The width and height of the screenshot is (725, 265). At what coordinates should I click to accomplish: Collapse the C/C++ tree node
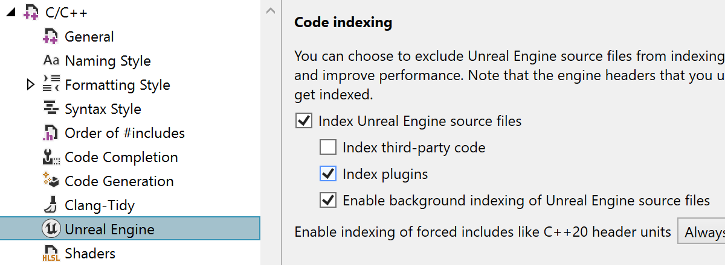[x=10, y=12]
